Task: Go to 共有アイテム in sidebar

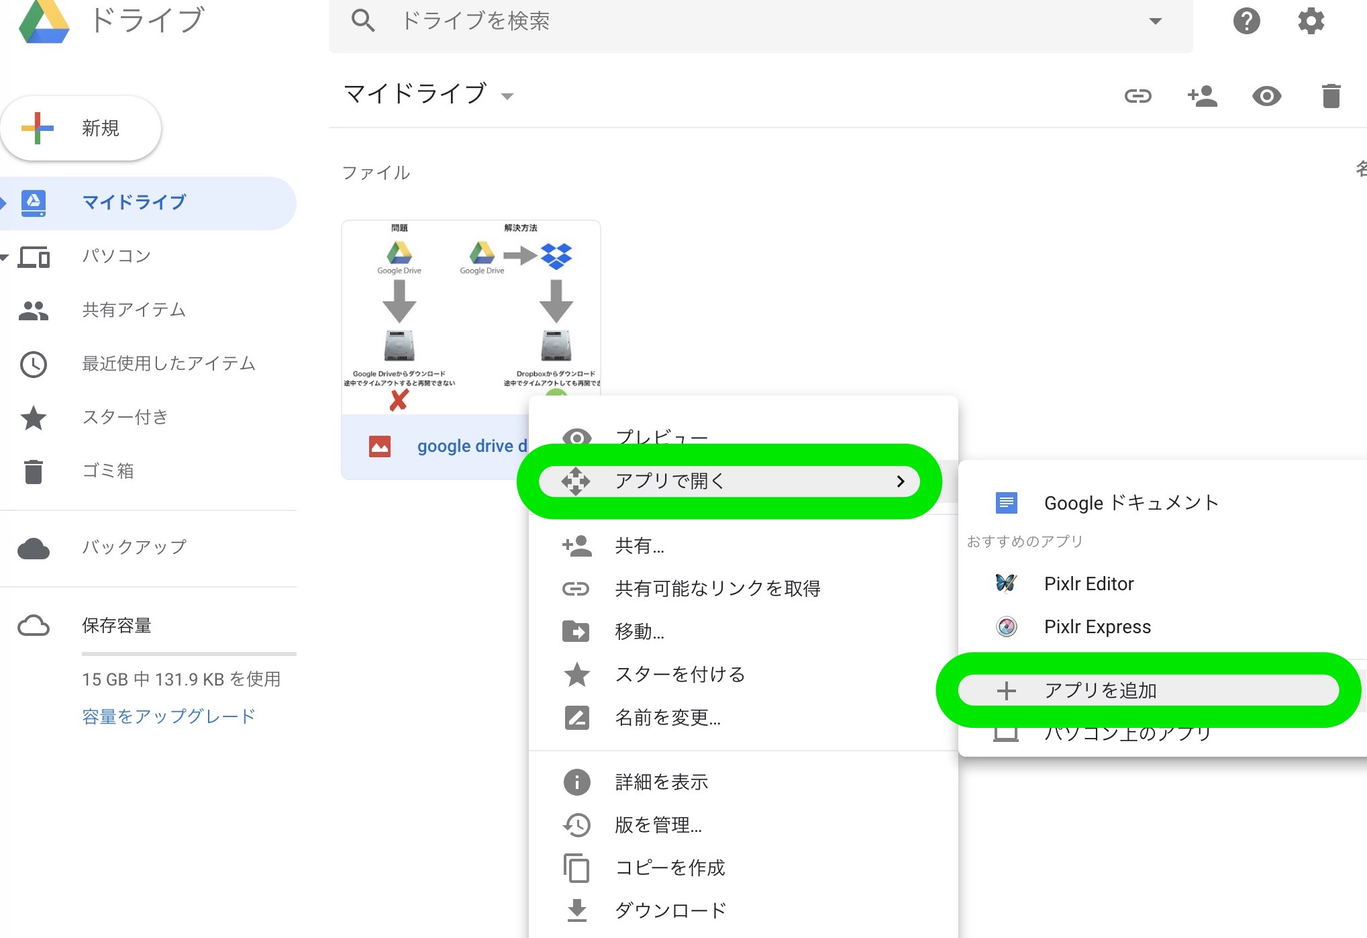Action: [x=134, y=310]
